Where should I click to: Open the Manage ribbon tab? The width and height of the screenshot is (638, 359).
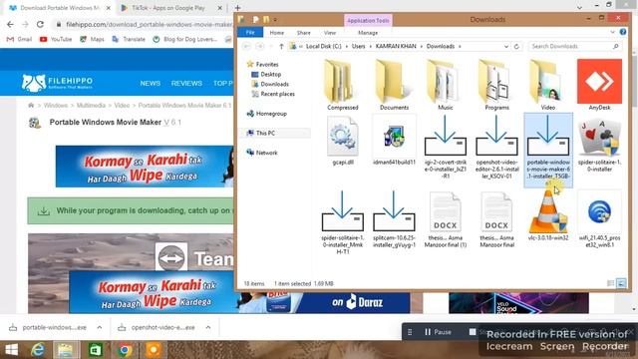coord(368,33)
